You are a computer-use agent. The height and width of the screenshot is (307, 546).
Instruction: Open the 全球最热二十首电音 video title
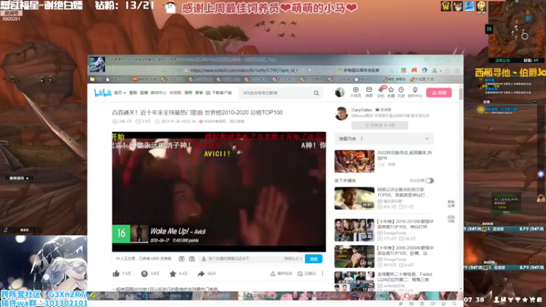coord(405,277)
